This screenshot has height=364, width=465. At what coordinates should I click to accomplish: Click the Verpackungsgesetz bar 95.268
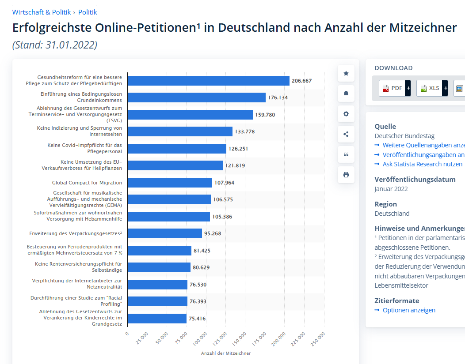165,233
